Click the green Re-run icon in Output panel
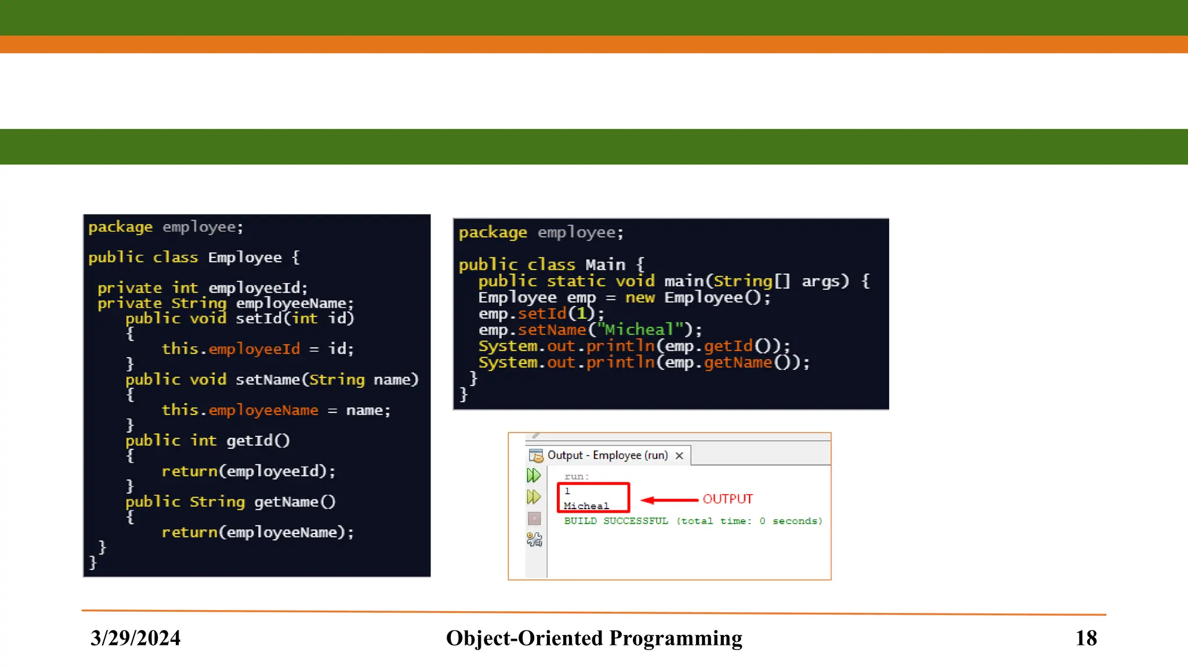 [534, 476]
